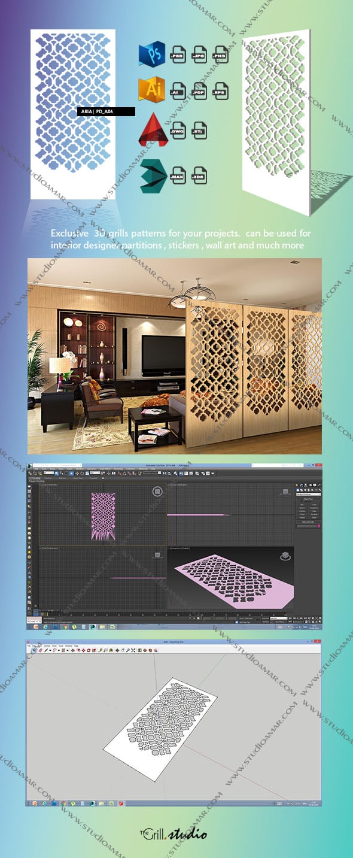Click the pink object color swatch in 3ds Max

[319, 526]
